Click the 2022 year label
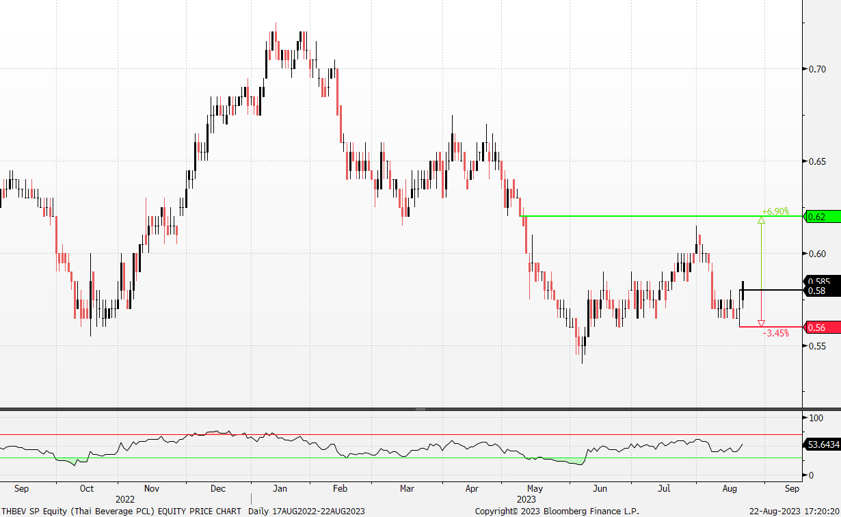Viewport: 841px width, 517px height. [x=125, y=500]
